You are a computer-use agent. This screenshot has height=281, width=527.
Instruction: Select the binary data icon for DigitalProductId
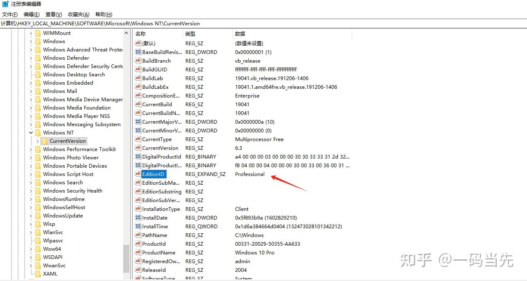click(x=138, y=156)
